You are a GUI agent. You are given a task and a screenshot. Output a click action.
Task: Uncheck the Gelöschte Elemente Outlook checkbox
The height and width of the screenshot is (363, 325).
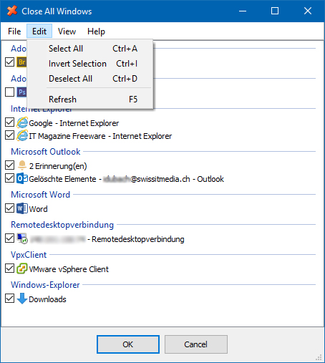(x=9, y=178)
